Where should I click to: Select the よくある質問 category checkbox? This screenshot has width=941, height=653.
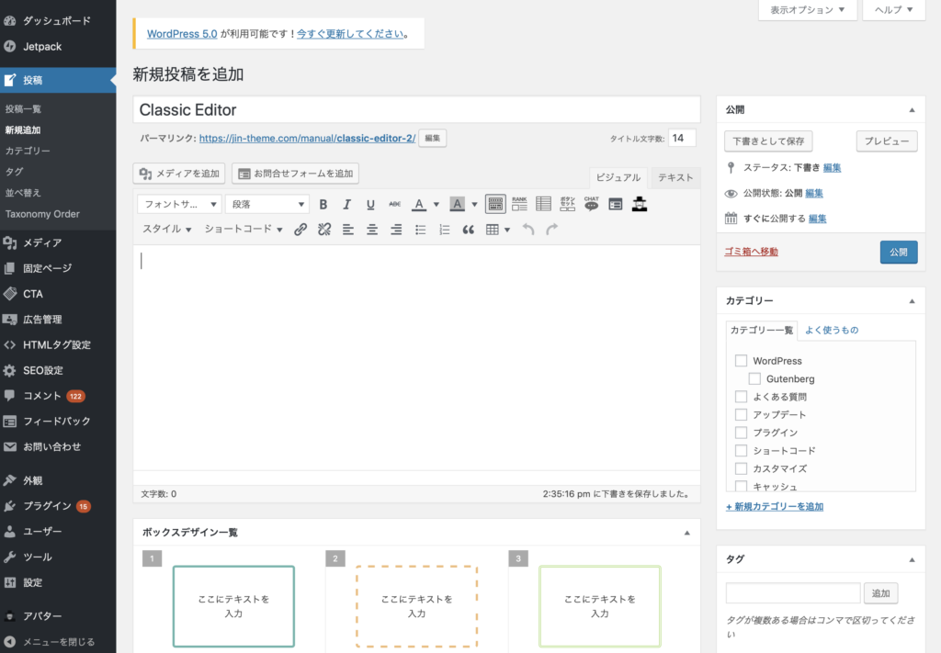pos(741,397)
